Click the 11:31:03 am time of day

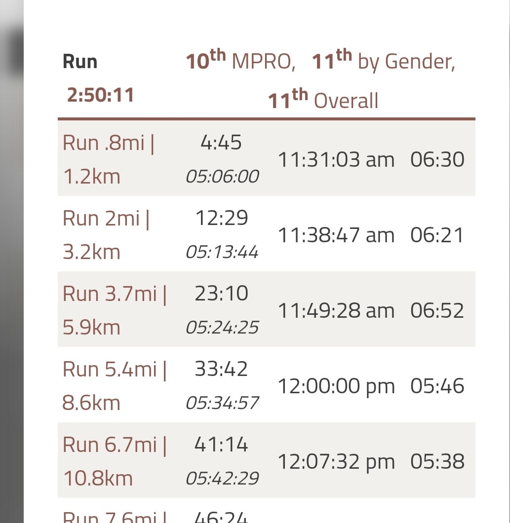336,159
